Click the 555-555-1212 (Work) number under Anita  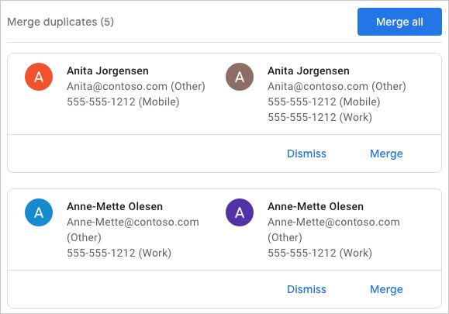(319, 117)
